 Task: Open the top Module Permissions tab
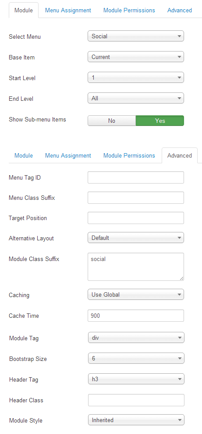point(129,11)
